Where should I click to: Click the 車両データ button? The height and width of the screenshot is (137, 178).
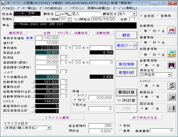pyautogui.click(x=126, y=46)
